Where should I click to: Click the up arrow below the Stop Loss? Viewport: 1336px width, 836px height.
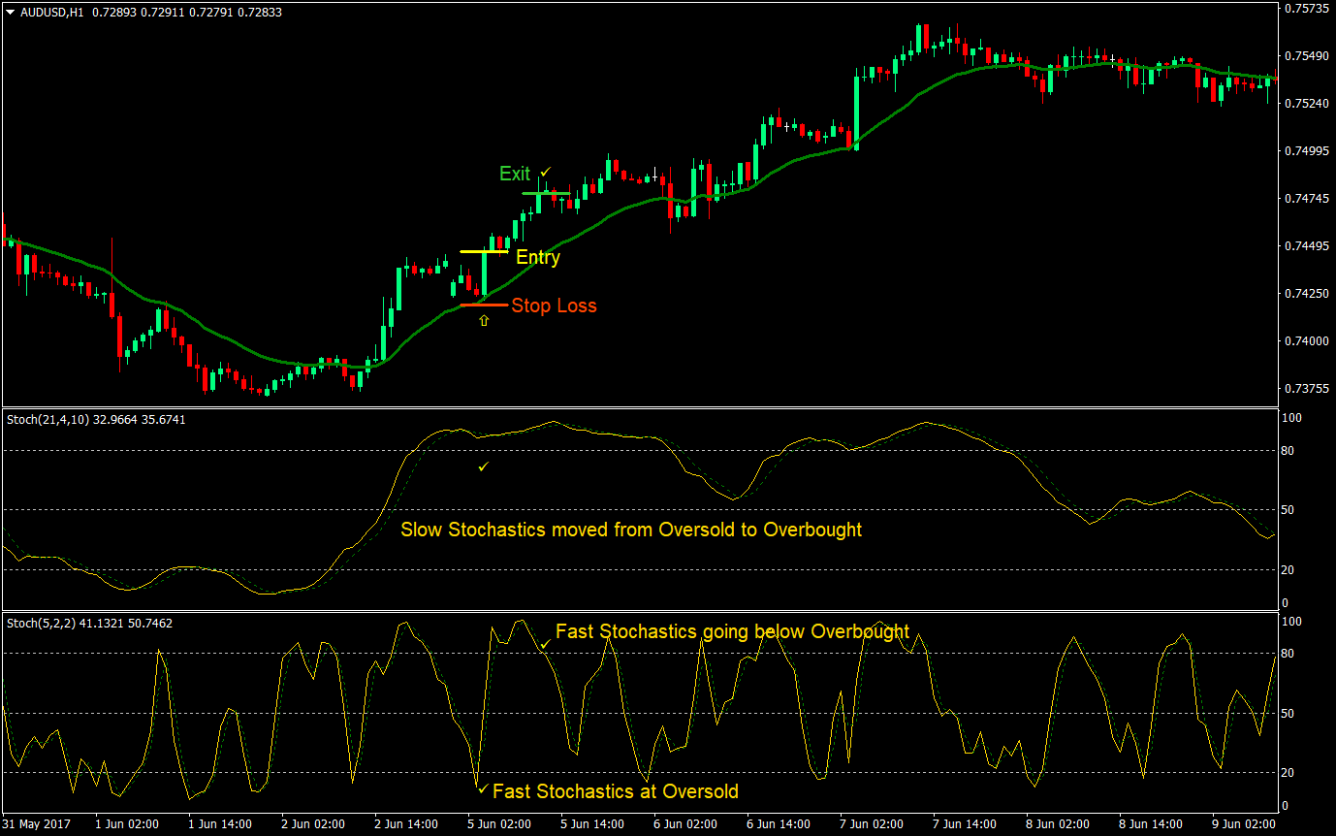(484, 319)
